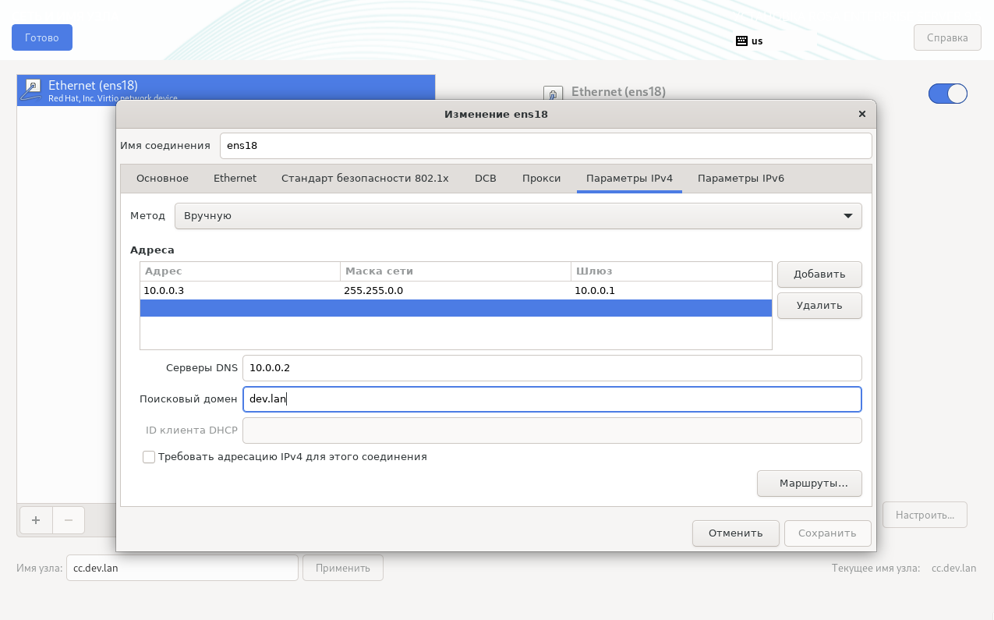Viewport: 994px width, 620px height.
Task: Open the Прокси tab
Action: [x=541, y=179]
